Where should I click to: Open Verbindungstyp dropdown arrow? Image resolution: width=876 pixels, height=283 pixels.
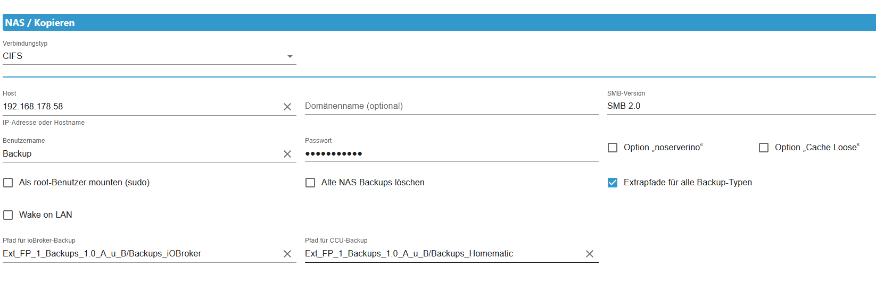pos(290,56)
